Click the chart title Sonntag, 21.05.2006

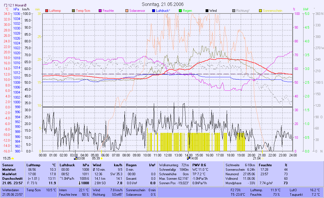(163, 4)
